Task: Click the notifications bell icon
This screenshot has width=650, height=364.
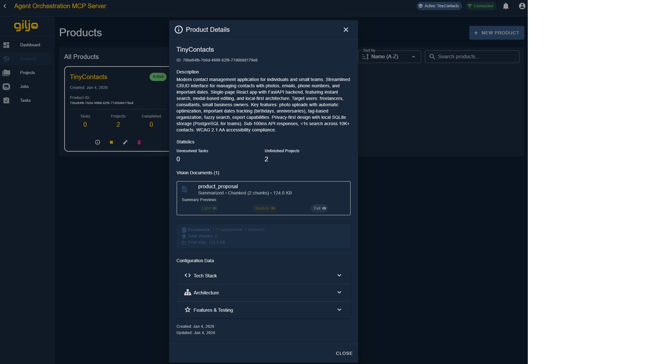Action: tap(505, 6)
